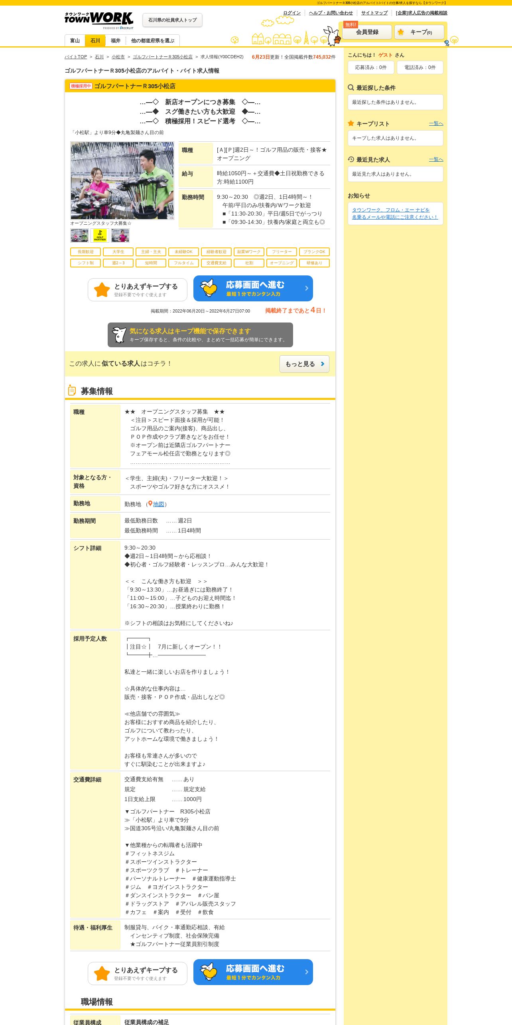Click the 電話済み：0件 box
Image resolution: width=512 pixels, height=1025 pixels.
tap(420, 67)
